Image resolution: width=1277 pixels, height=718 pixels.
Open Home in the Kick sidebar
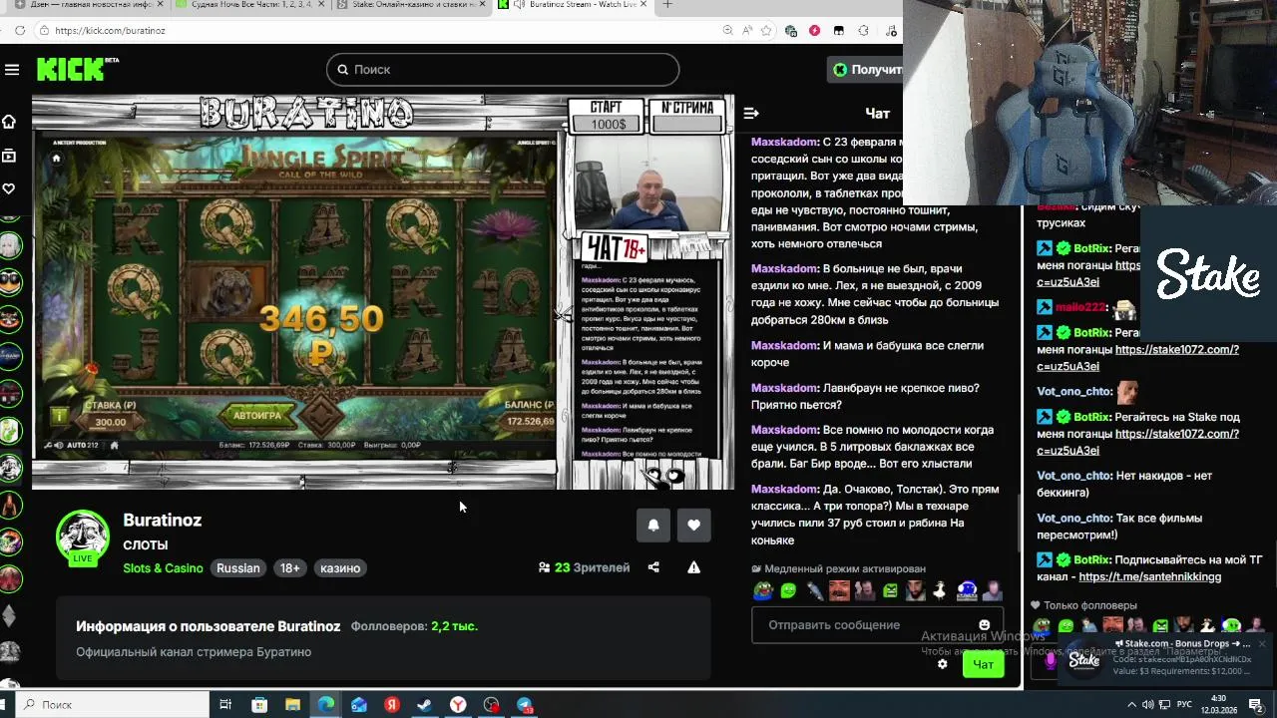click(9, 122)
